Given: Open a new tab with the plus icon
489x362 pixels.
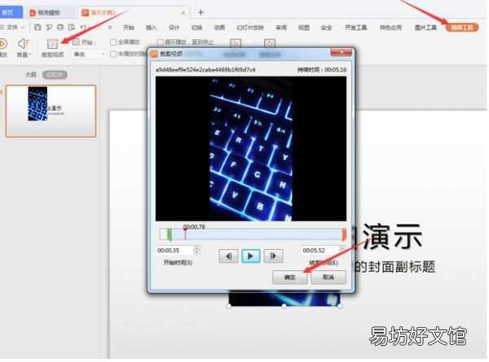Looking at the screenshot, I should pyautogui.click(x=200, y=12).
